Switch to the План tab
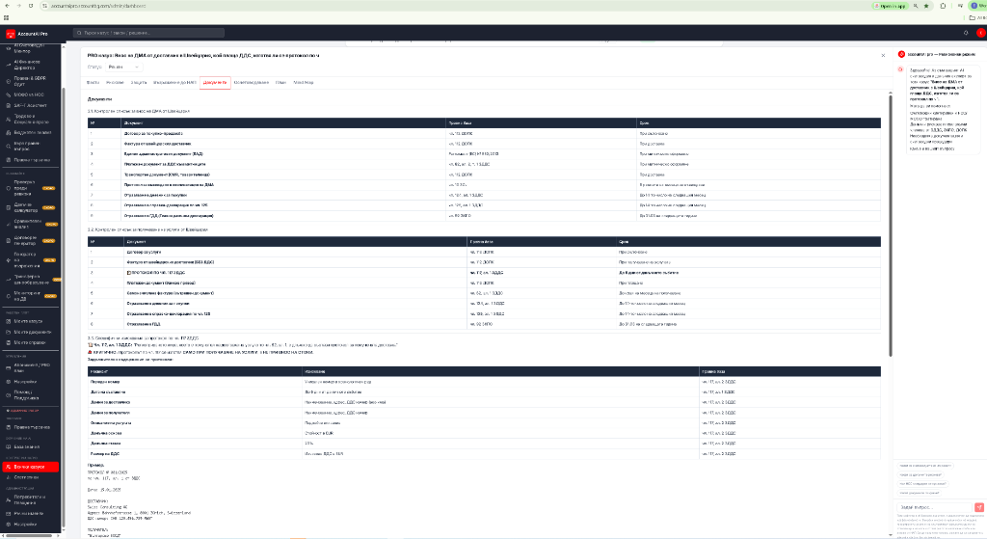The width and height of the screenshot is (987, 539). click(280, 83)
